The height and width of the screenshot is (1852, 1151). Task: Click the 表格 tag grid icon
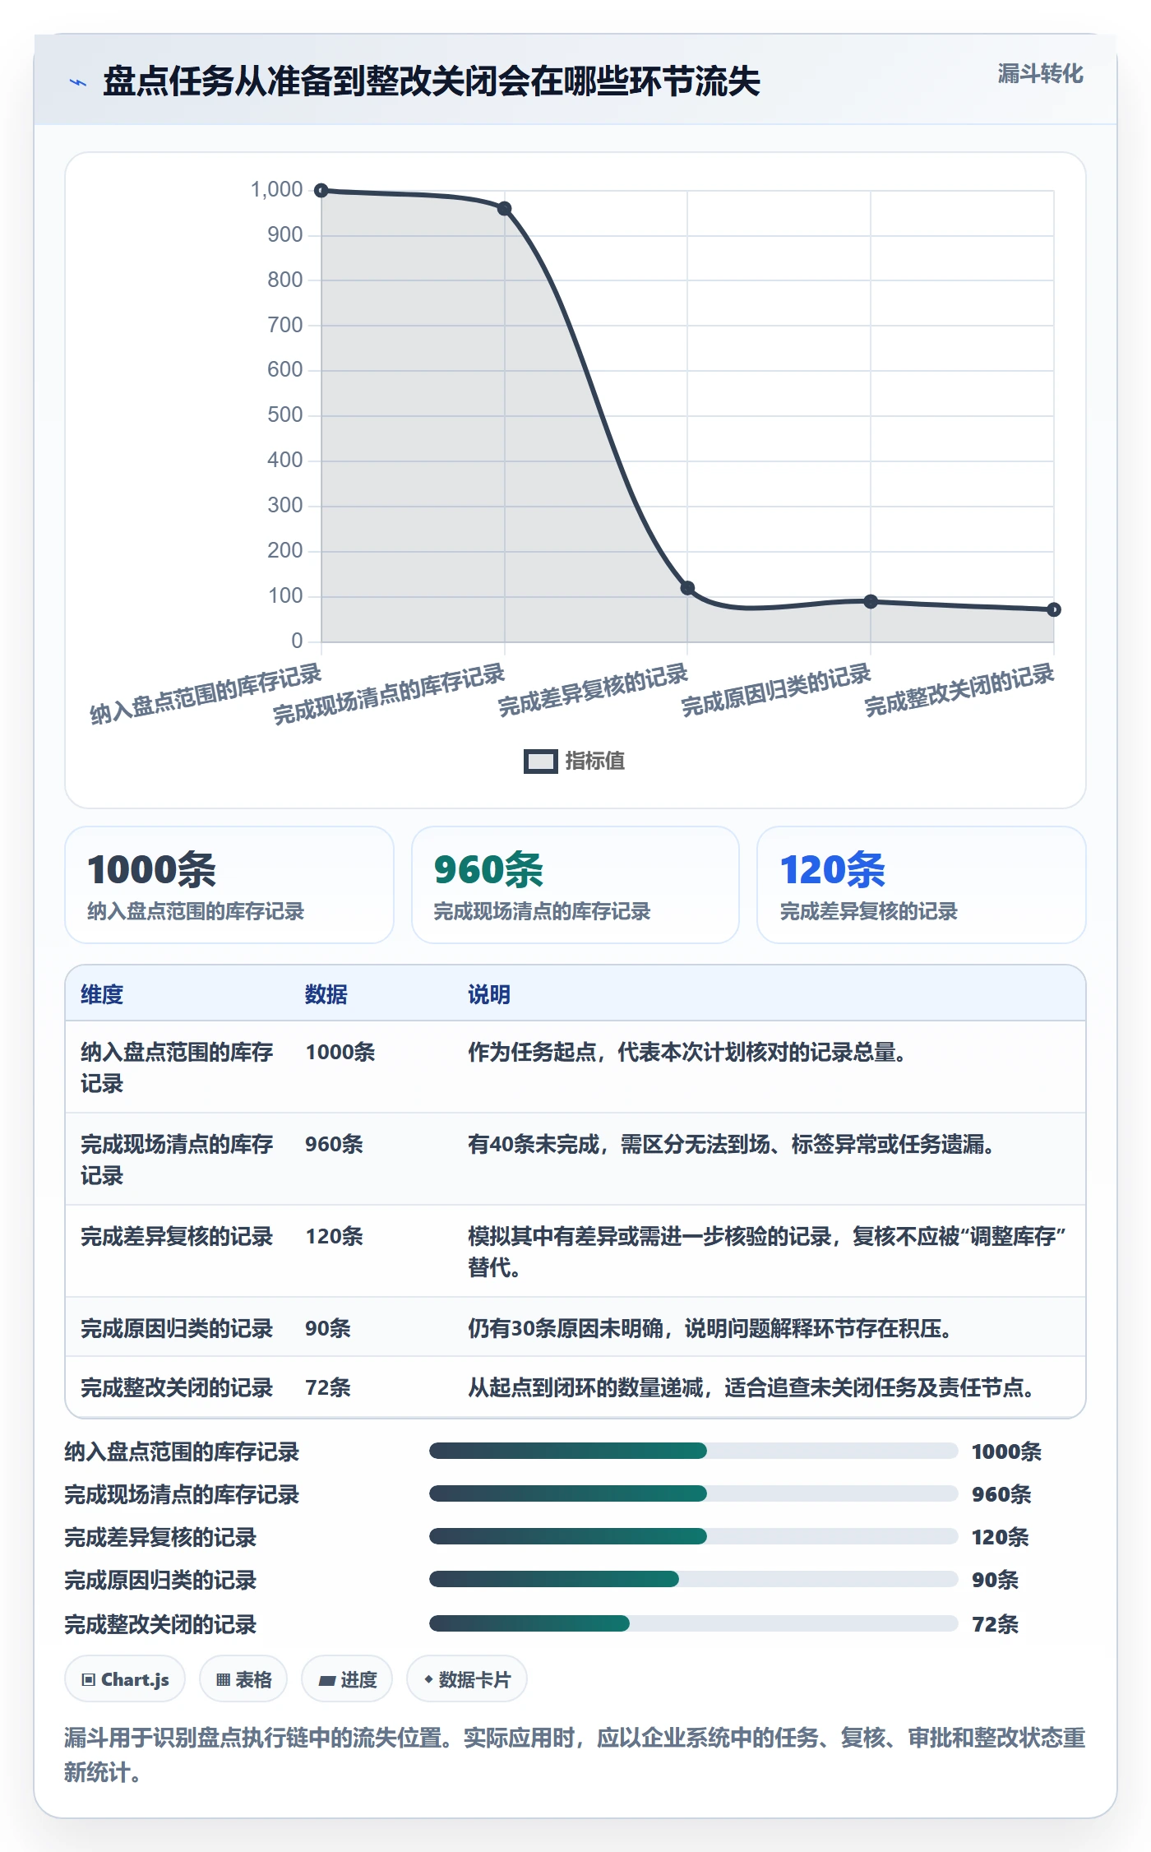tap(223, 1680)
